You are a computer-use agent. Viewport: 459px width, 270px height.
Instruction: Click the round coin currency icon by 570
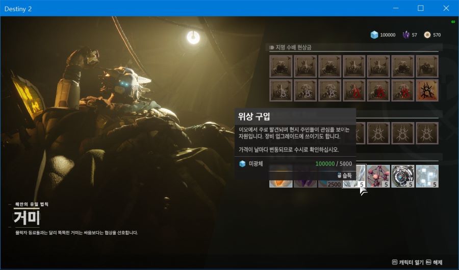tap(427, 35)
